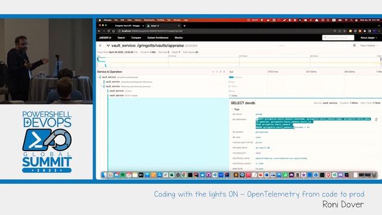Collapse all spans in Service & Operation
382x215 pixels.
(x=224, y=72)
